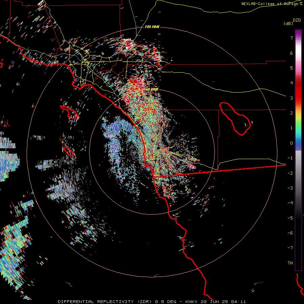
Task: Click the TH threshold label on scale
Action: 290,263
